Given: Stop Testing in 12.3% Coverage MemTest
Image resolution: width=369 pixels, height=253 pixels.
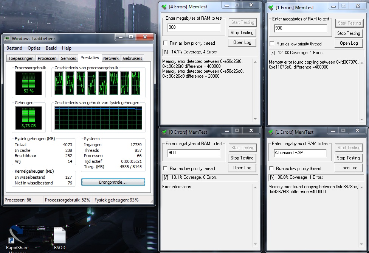Looking at the screenshot, I should (x=349, y=33).
